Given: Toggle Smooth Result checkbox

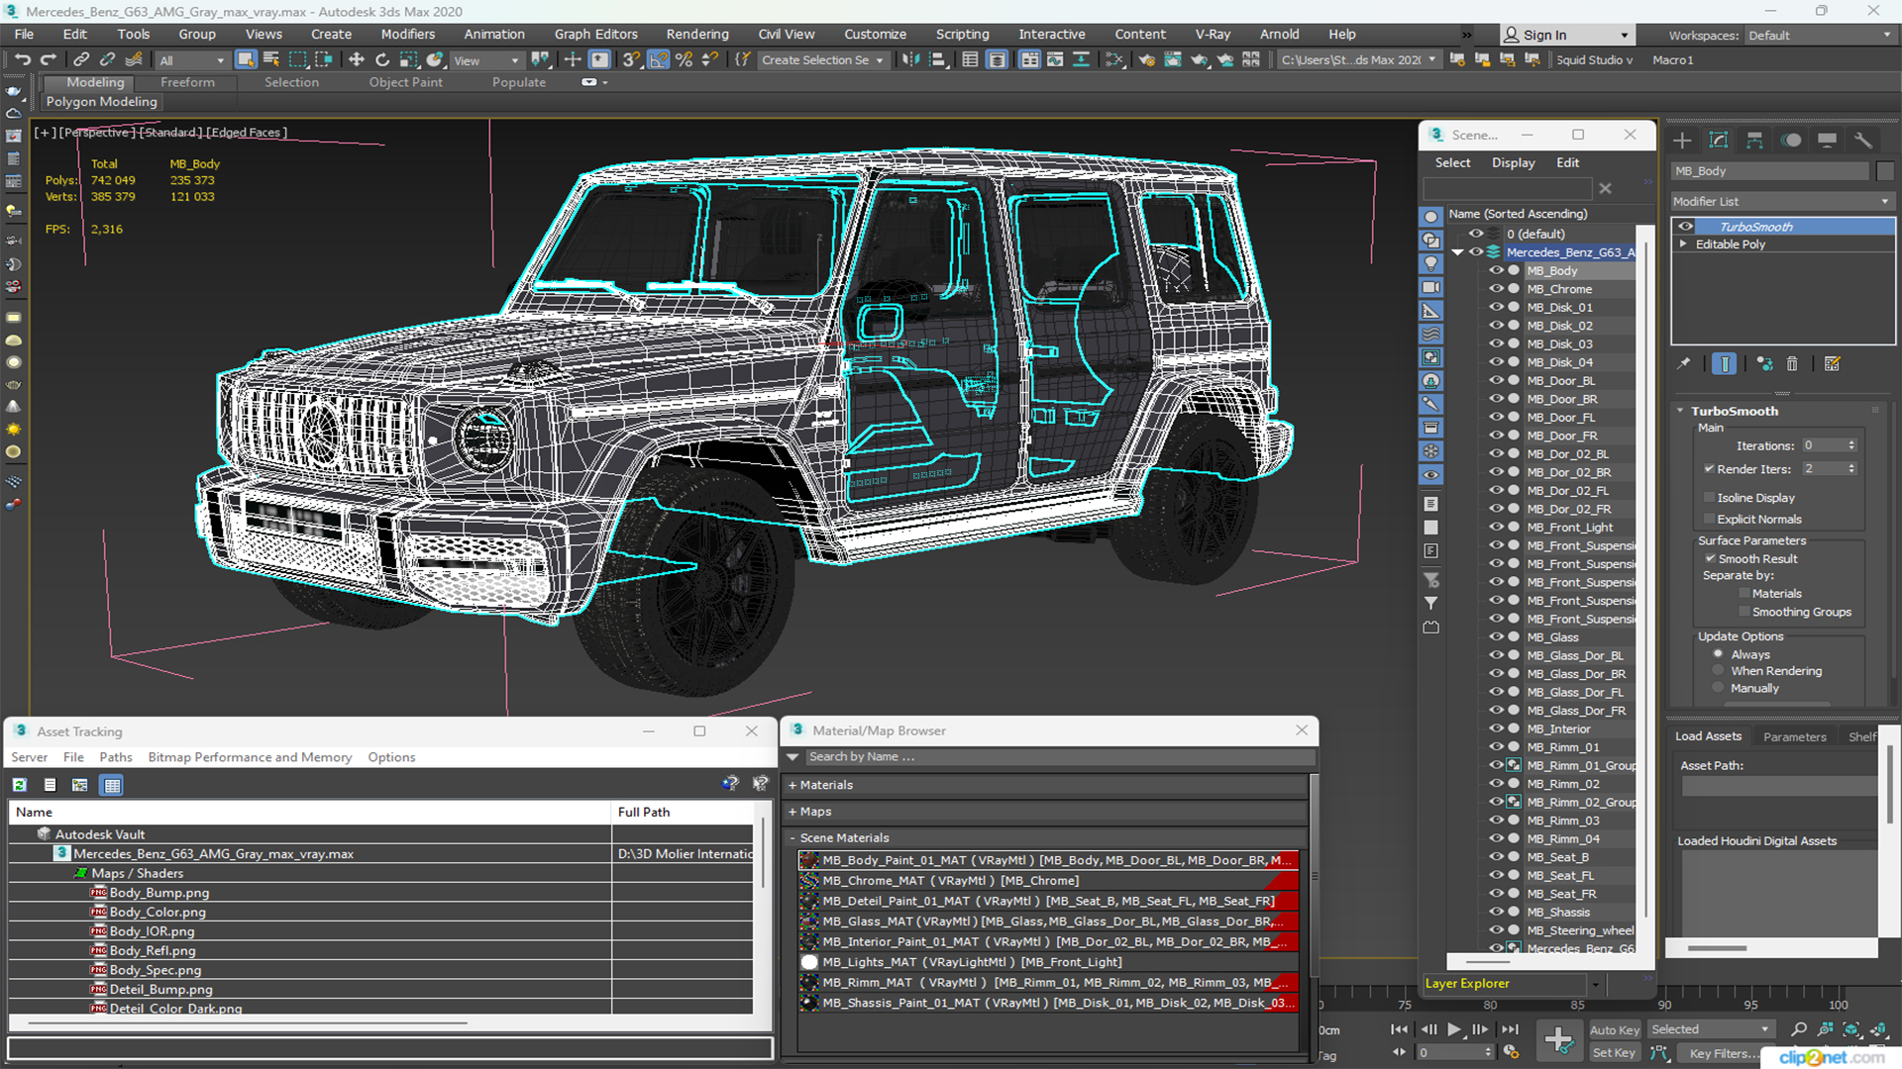Looking at the screenshot, I should [1710, 559].
